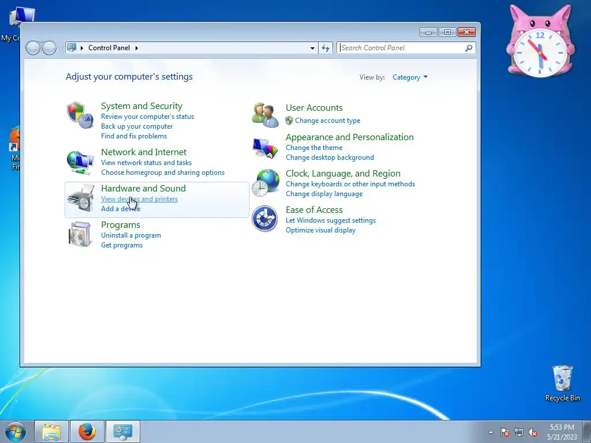Click the Programs disc box icon
This screenshot has width=591, height=443.
point(80,234)
